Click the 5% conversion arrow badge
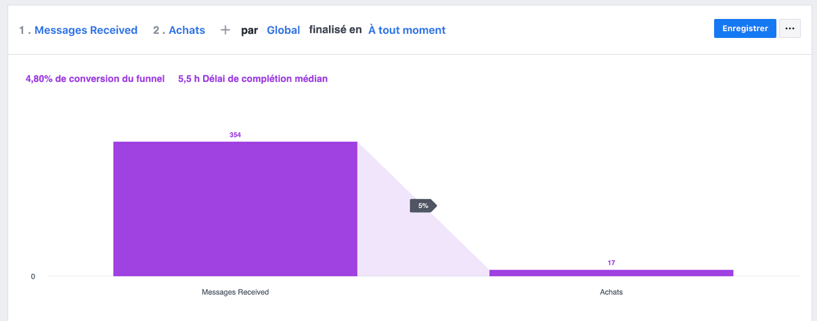This screenshot has height=321, width=817. pos(423,205)
